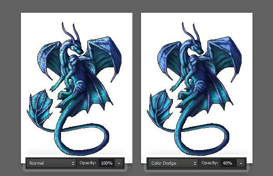Open the Normal blend mode dropdown
The width and height of the screenshot is (273, 176).
pyautogui.click(x=51, y=163)
